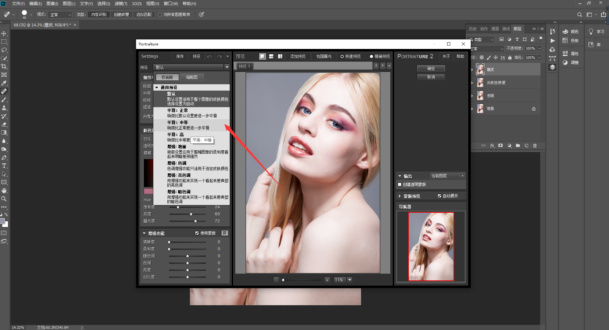The image size is (609, 330).
Task: Collapse the 增强功能 section
Action: pyautogui.click(x=144, y=233)
